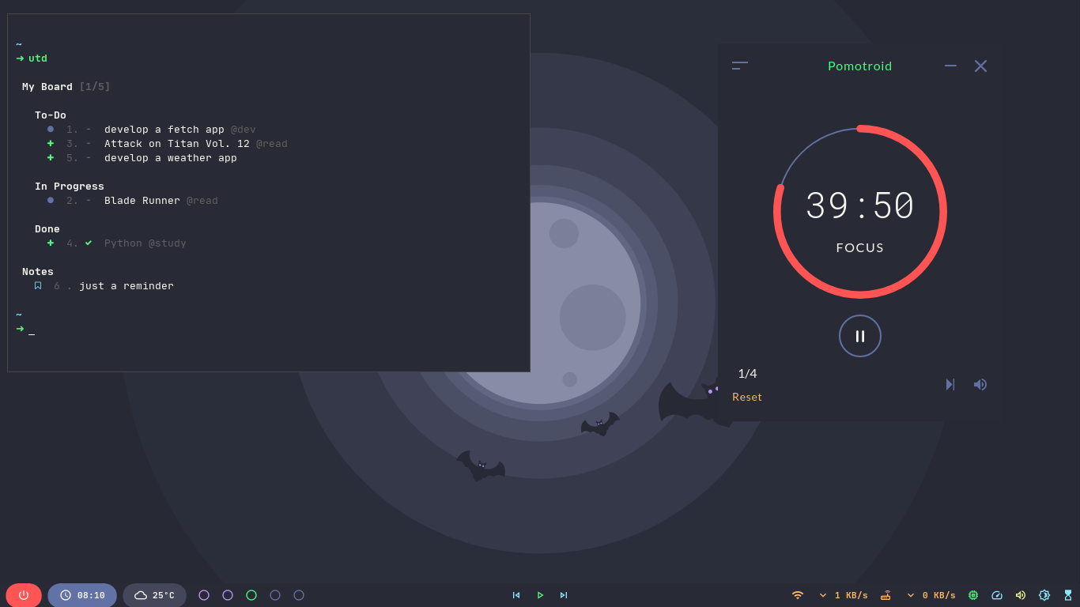Click the FOCUS label under the timer
Viewport: 1080px width, 607px height.
pos(860,247)
